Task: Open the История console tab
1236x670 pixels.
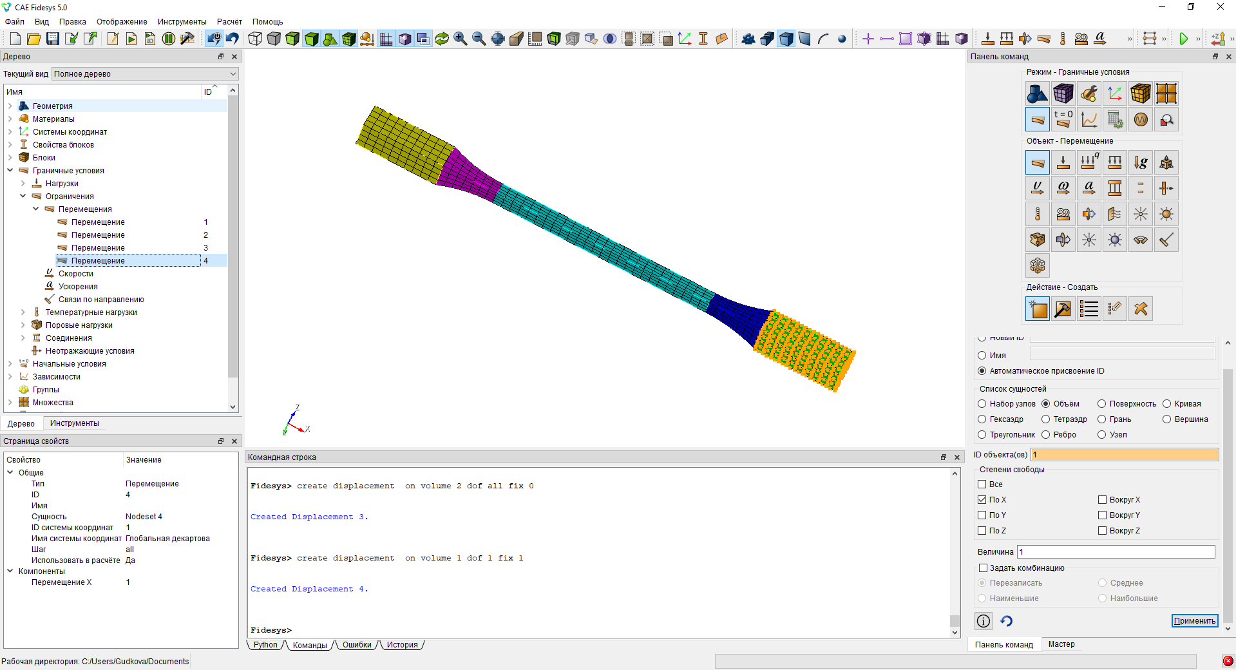Action: [x=402, y=645]
